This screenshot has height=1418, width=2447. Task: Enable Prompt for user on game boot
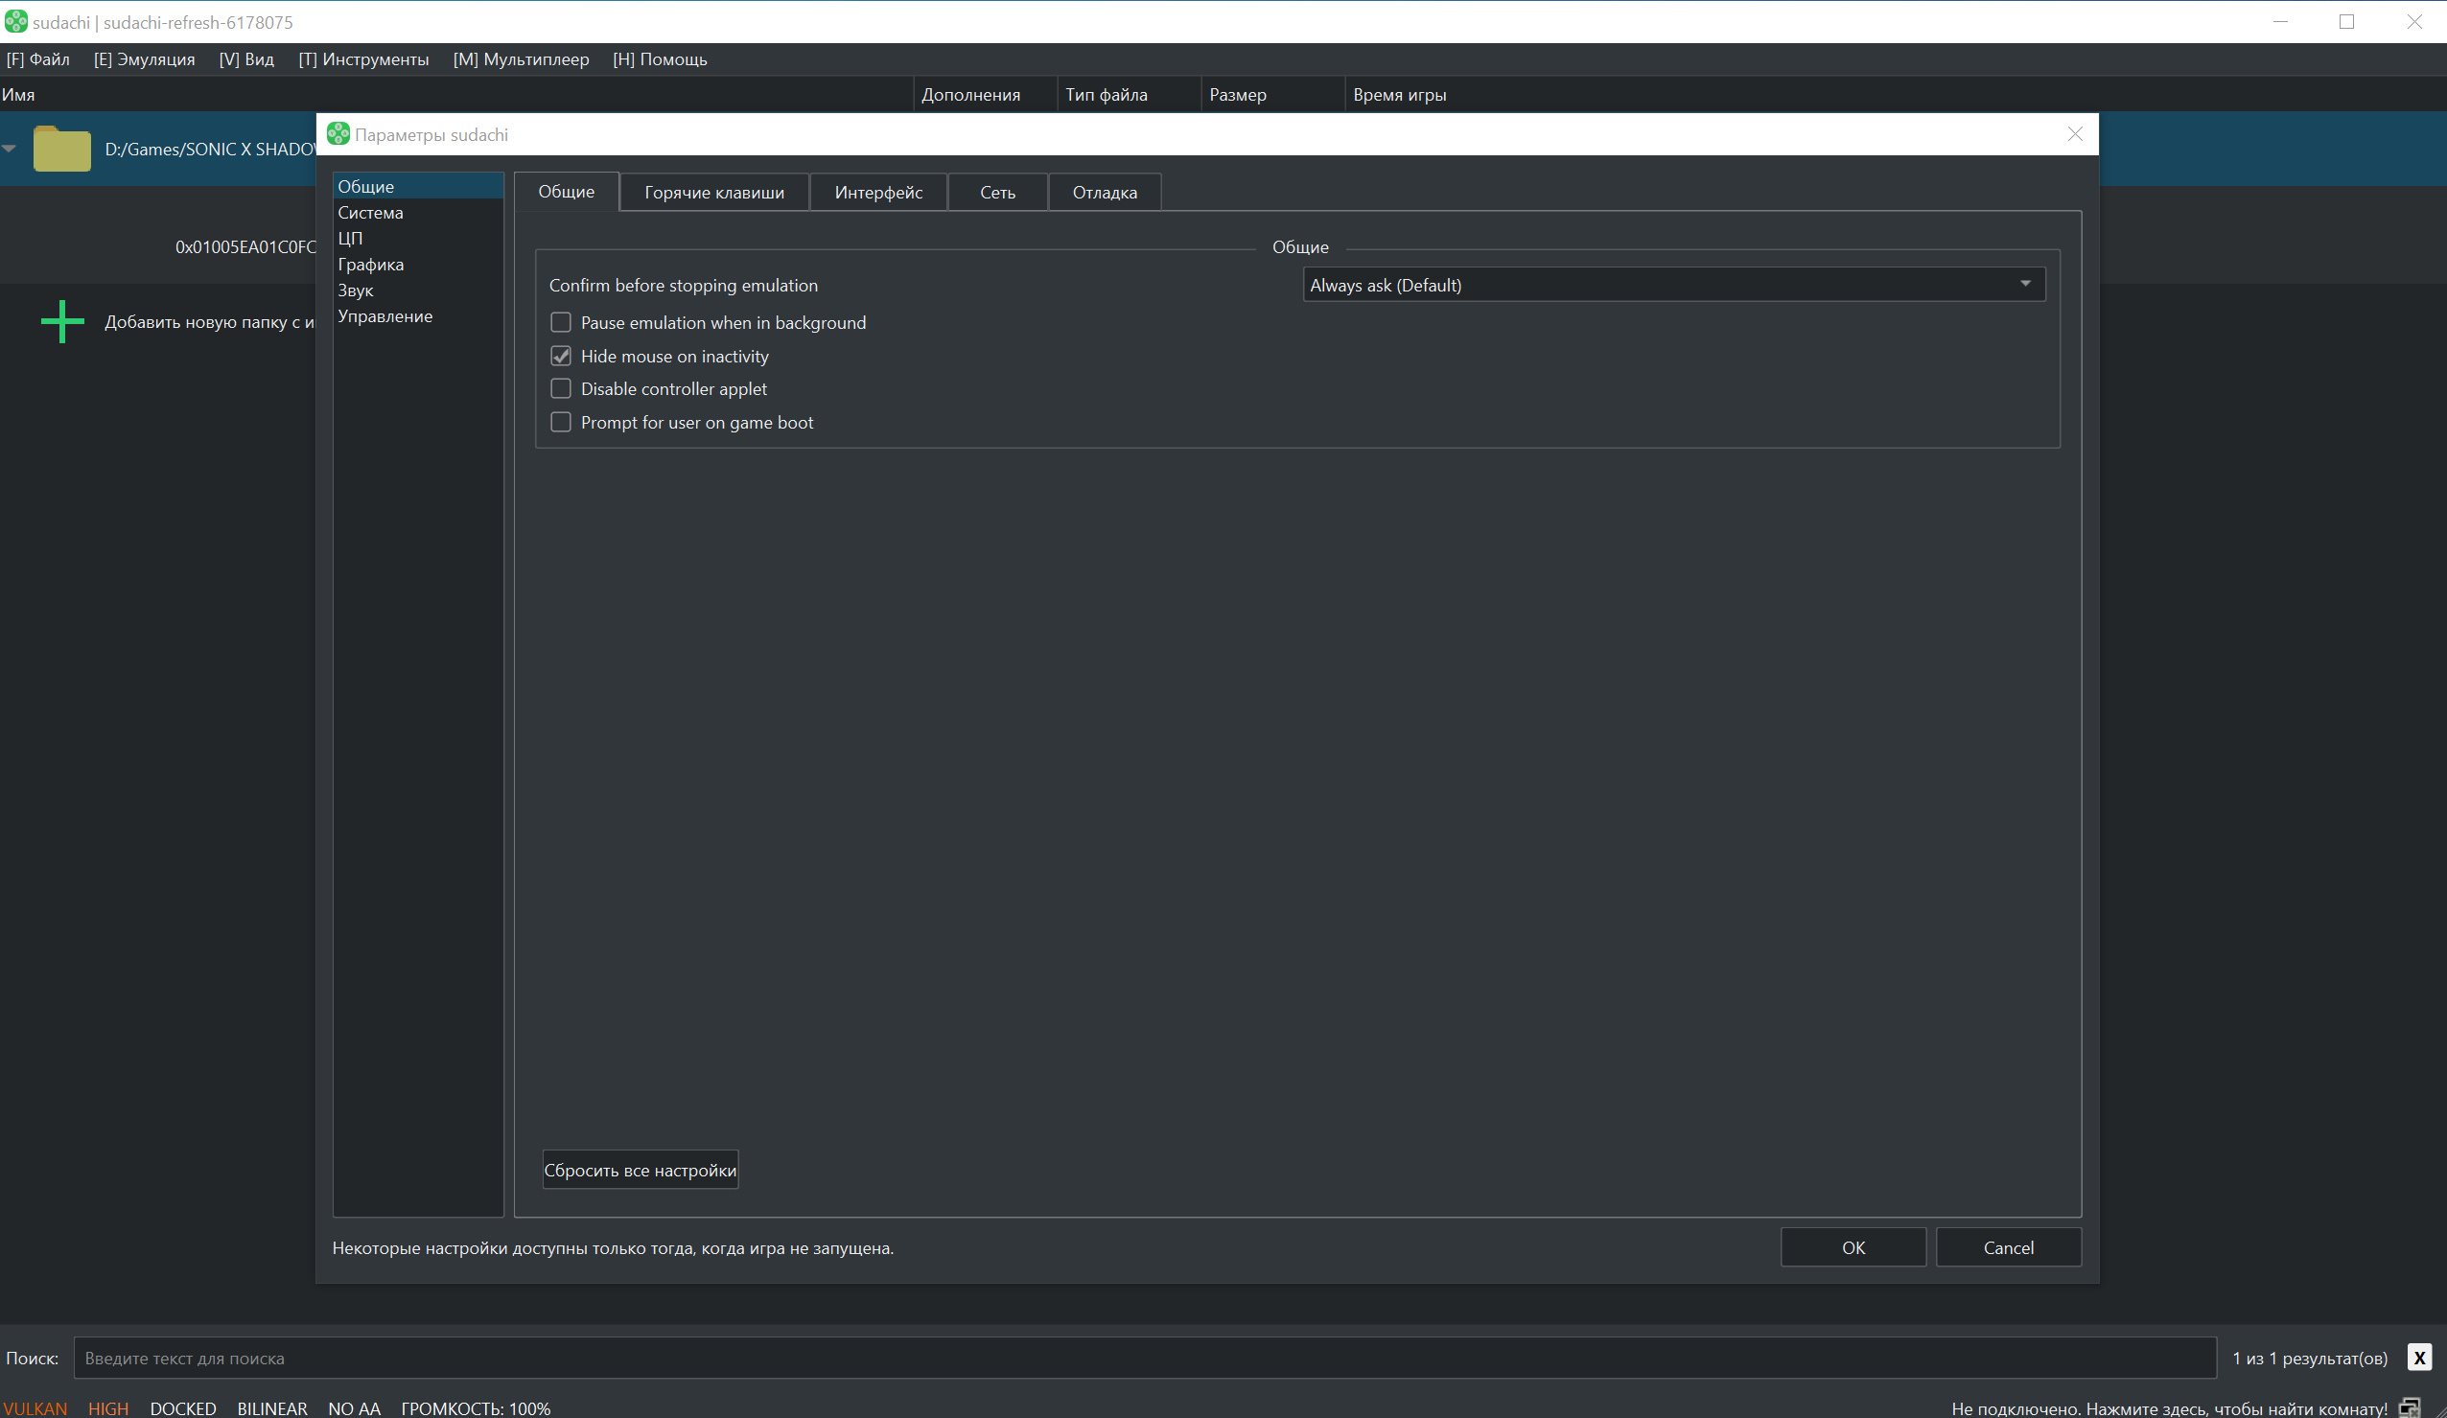560,422
